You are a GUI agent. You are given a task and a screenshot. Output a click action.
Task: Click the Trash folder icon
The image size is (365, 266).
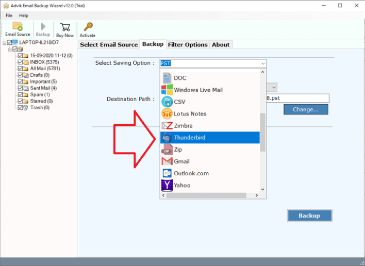tap(26, 108)
